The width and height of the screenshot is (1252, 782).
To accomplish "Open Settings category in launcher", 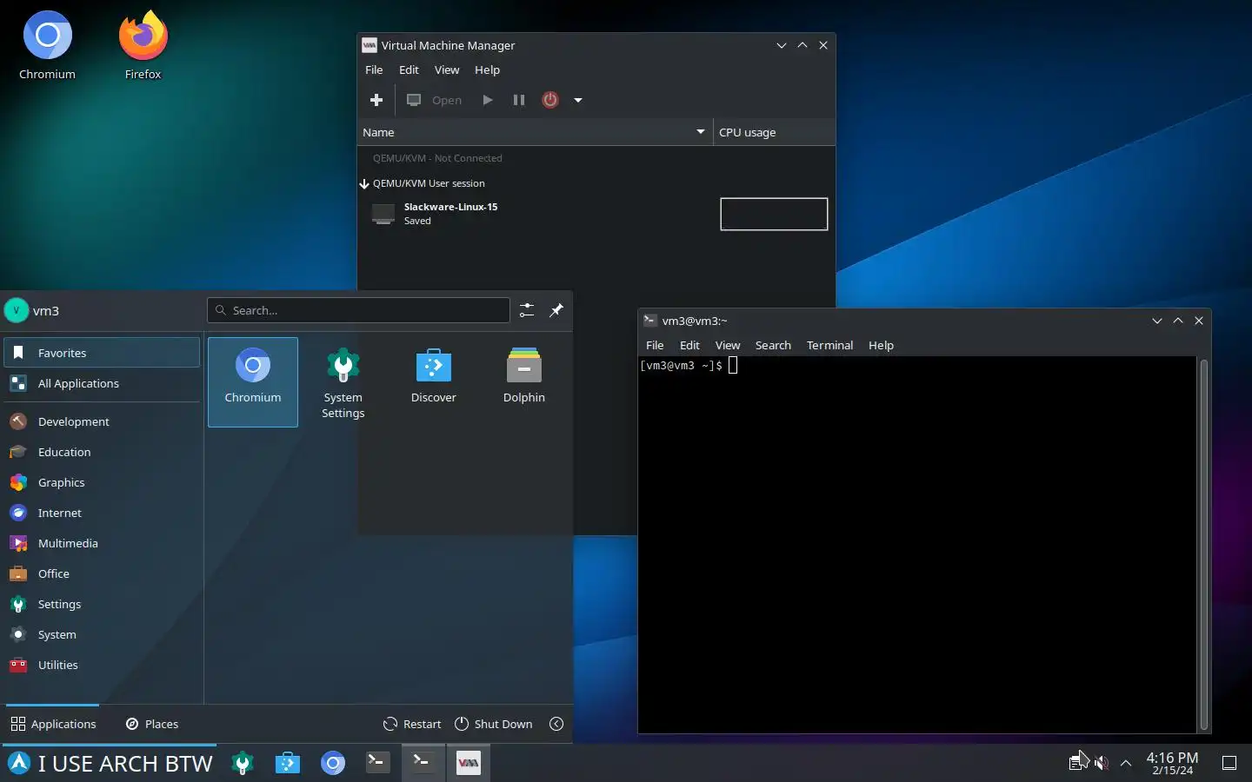I will [x=102, y=604].
